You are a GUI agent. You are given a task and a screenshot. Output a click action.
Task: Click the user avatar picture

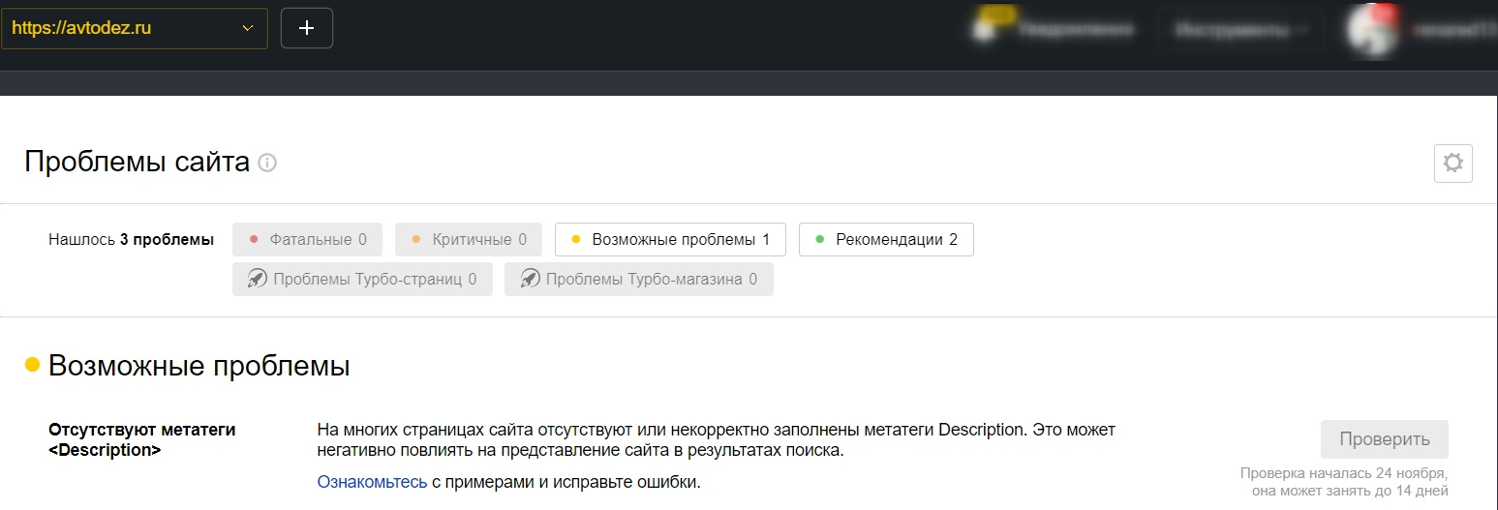coord(1372,29)
